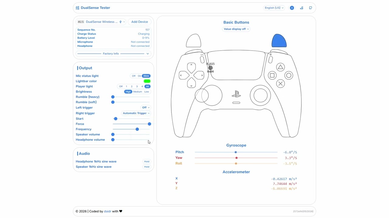Click the D-pad up arrow
The height and width of the screenshot is (218, 389).
pos(191,68)
